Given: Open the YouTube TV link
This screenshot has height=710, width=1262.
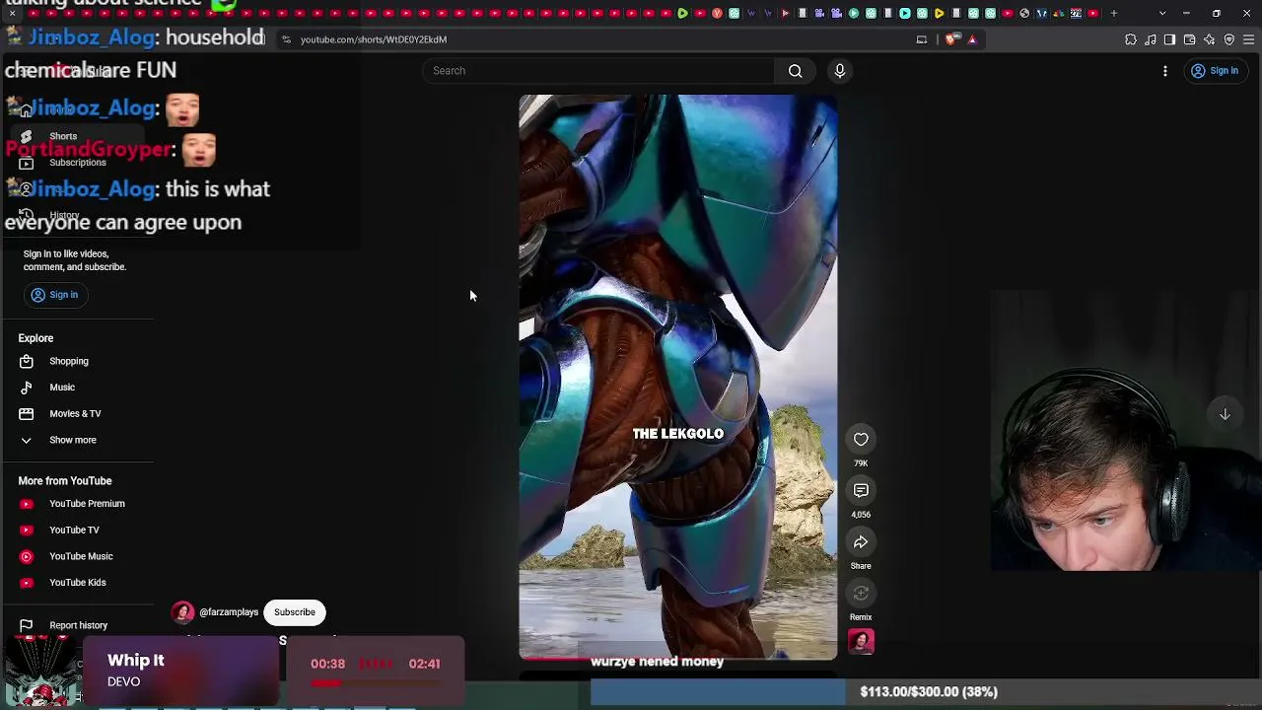Looking at the screenshot, I should coord(74,531).
